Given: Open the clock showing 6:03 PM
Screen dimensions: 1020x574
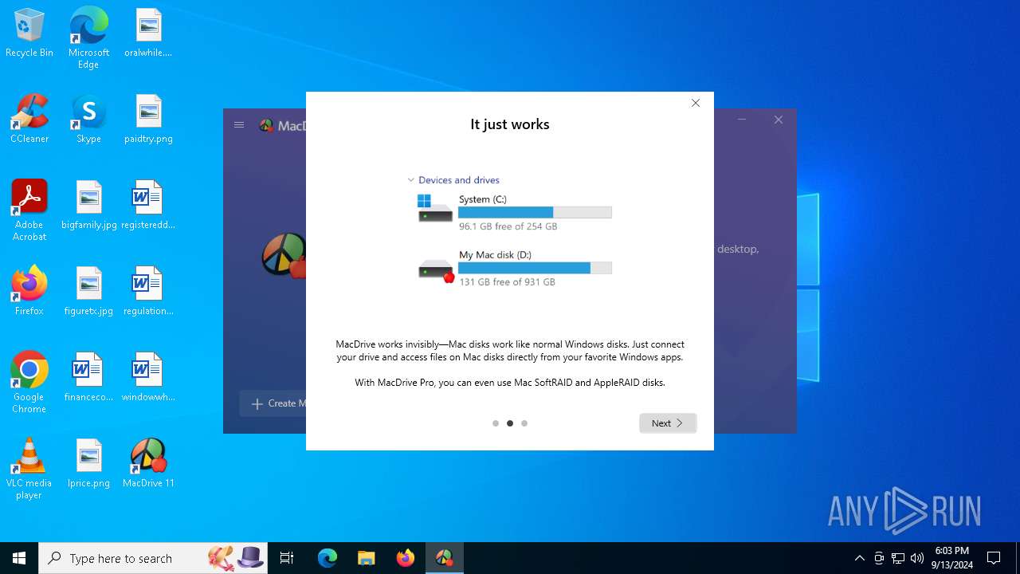Looking at the screenshot, I should pos(952,558).
